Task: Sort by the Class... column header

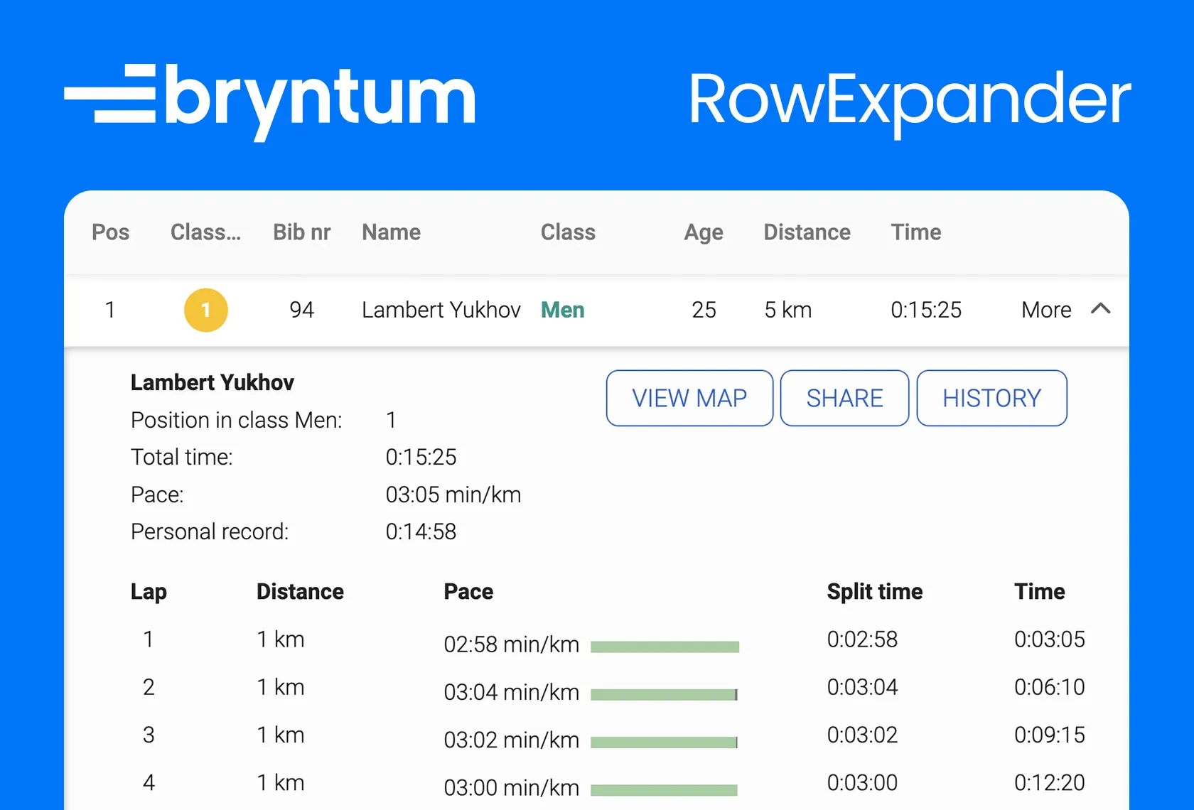Action: (x=205, y=232)
